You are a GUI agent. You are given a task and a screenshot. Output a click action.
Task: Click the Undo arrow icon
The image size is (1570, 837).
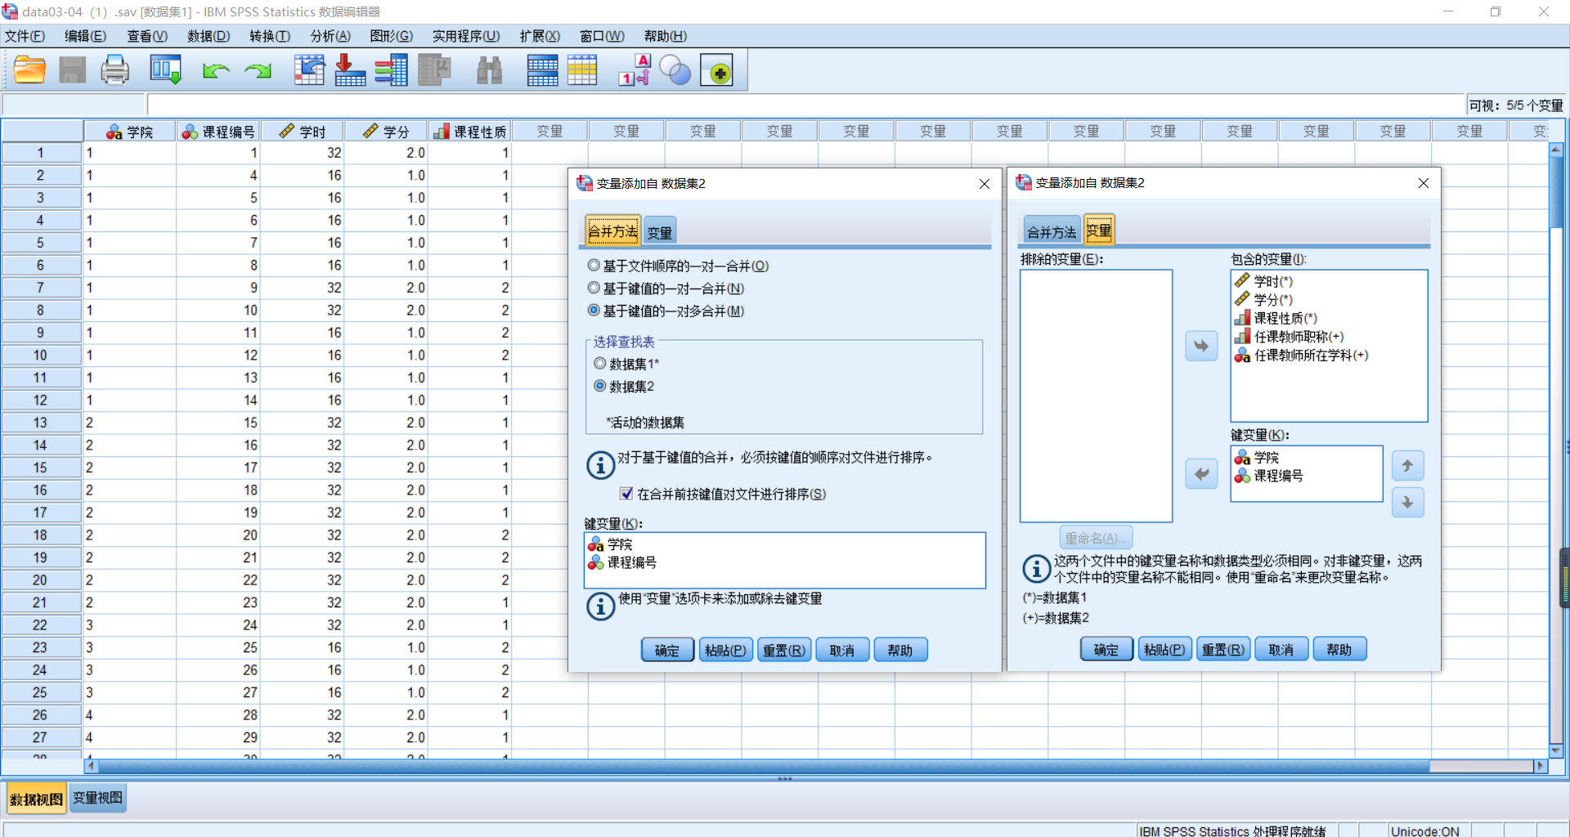click(216, 71)
